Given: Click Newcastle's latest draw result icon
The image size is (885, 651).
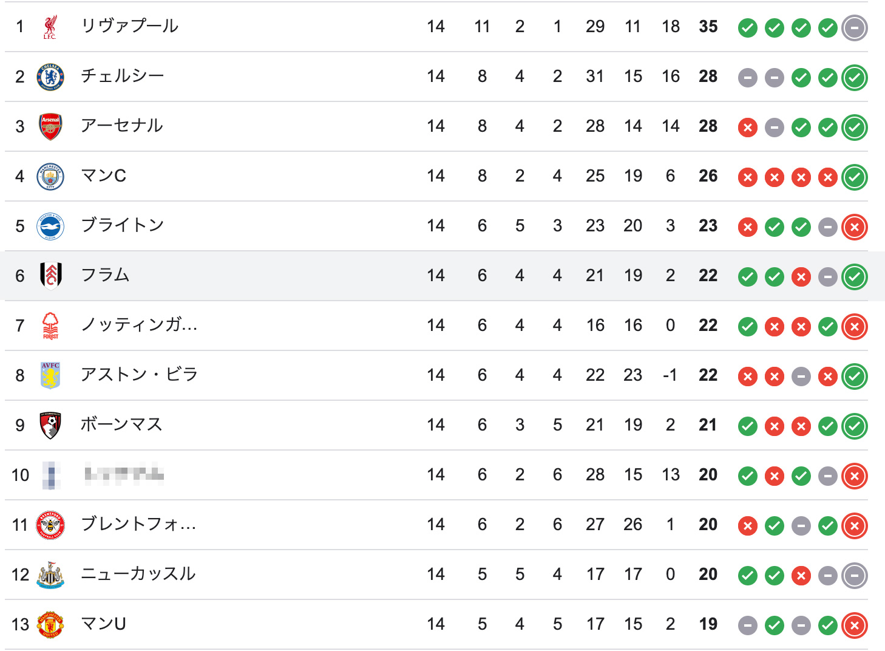Looking at the screenshot, I should (855, 576).
